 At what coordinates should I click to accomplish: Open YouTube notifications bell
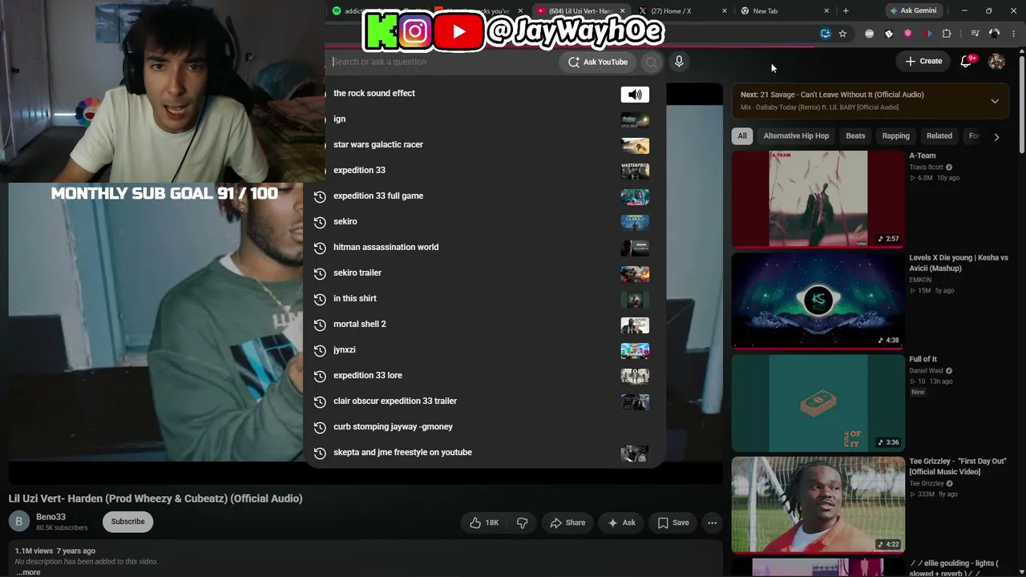(x=966, y=61)
